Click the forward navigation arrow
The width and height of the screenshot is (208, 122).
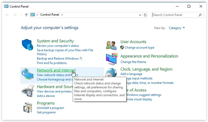coord(15,15)
